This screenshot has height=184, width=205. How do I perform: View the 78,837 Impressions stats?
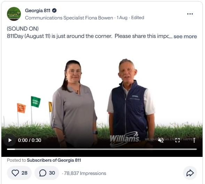(x=85, y=173)
